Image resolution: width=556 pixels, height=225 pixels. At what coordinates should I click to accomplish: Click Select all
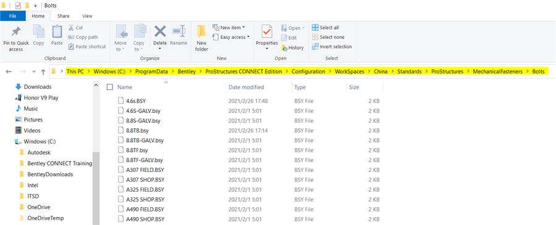326,28
